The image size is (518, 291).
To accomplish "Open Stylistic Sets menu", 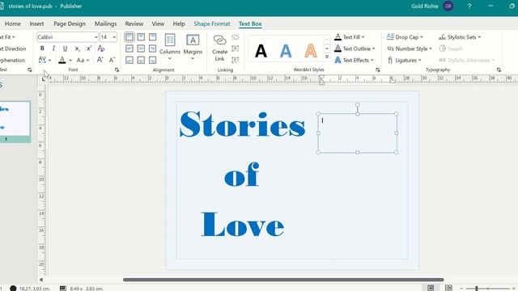I will coord(460,37).
